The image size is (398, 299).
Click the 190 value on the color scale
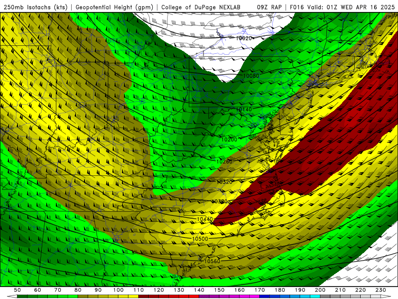[x=300, y=290]
